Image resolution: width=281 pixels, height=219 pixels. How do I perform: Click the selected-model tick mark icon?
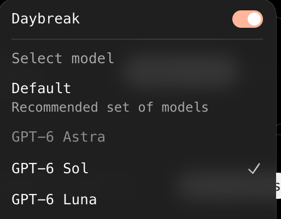click(254, 169)
